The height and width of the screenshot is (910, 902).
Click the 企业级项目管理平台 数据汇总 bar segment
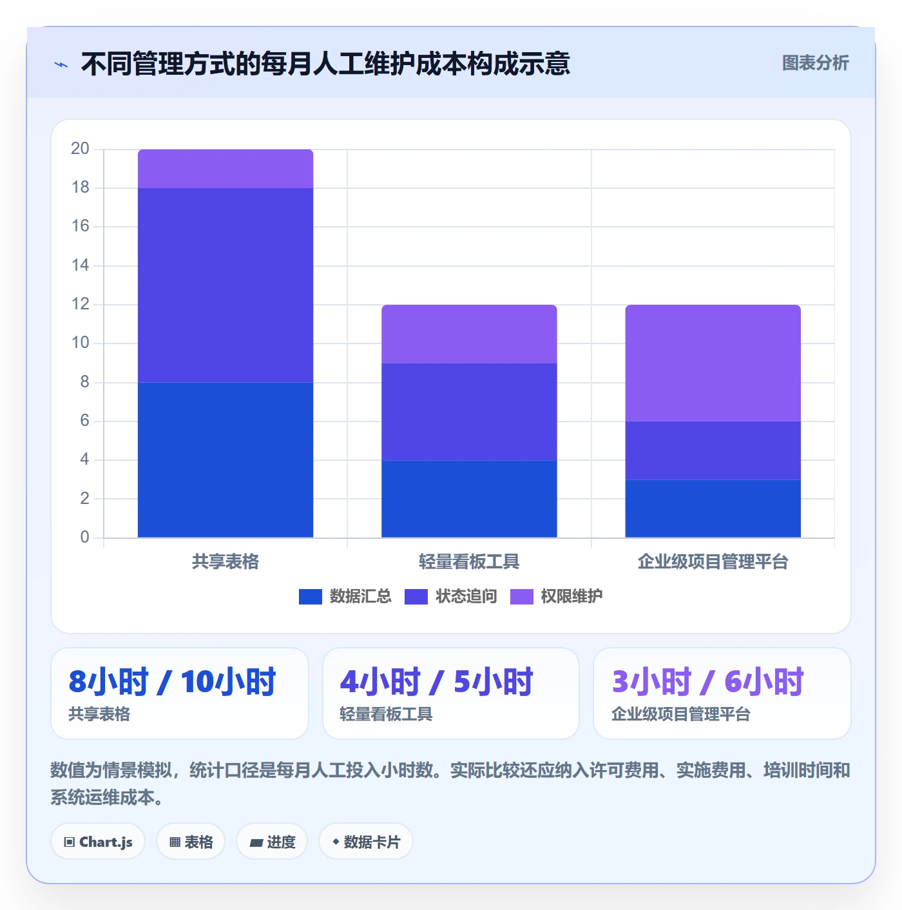713,508
